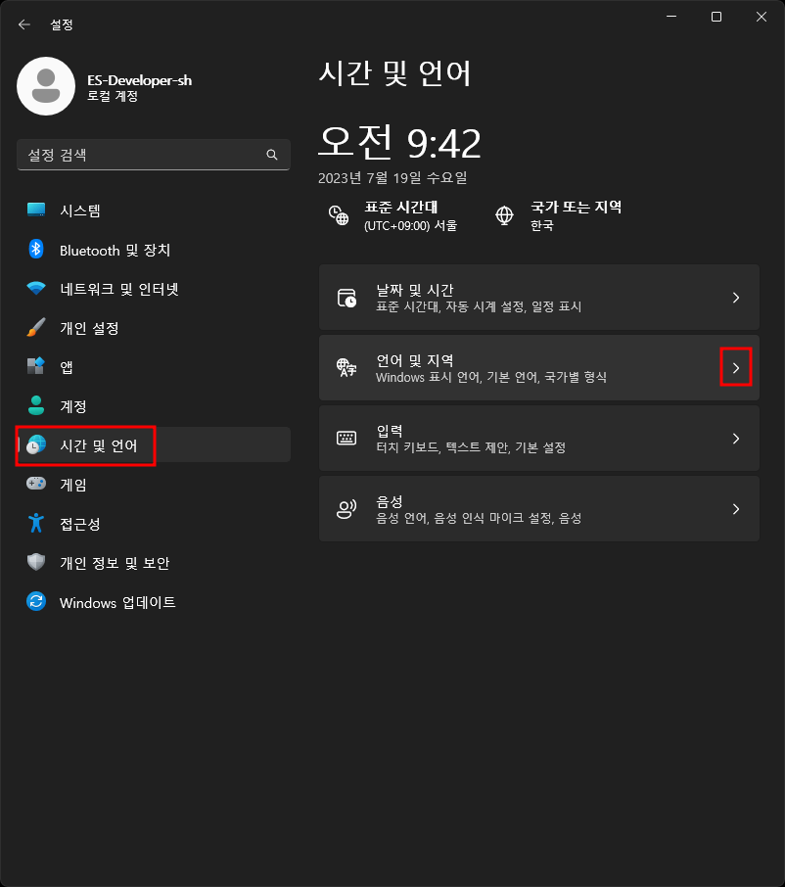
Task: Expand 음성 settings chevron
Action: [x=736, y=509]
